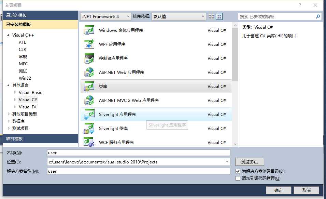Pick the Silverlight 类库 template icon

[89, 128]
